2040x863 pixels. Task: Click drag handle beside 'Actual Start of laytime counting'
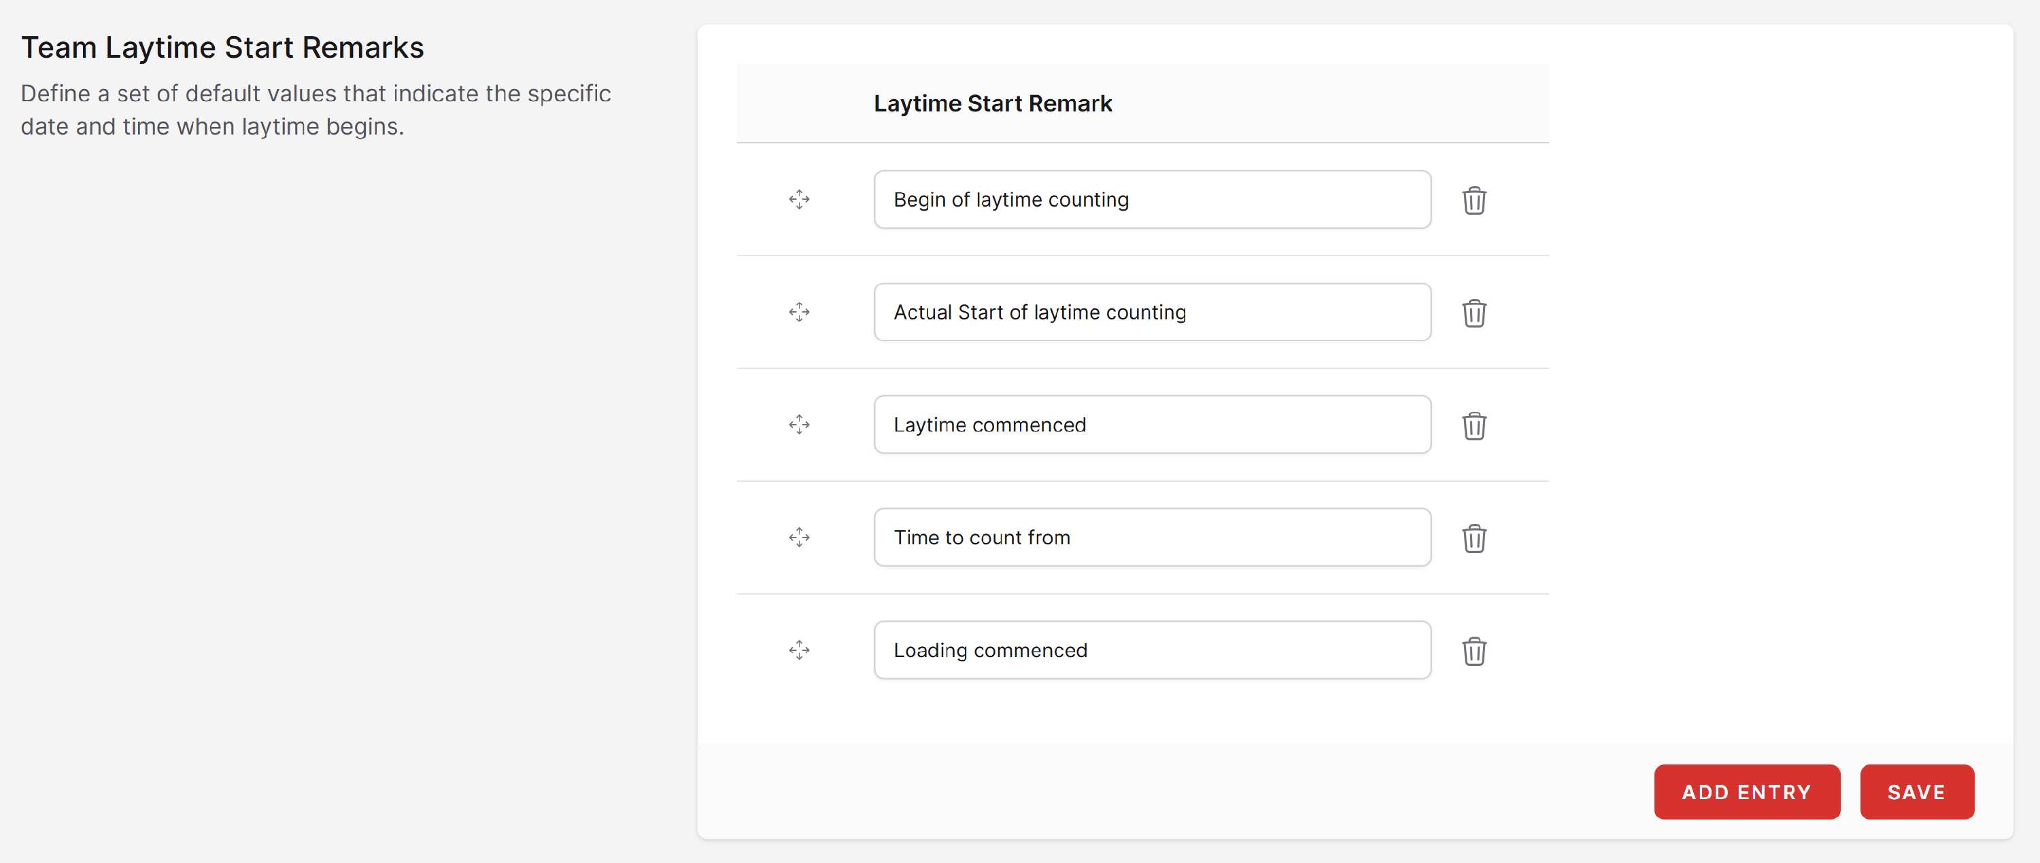pos(798,312)
